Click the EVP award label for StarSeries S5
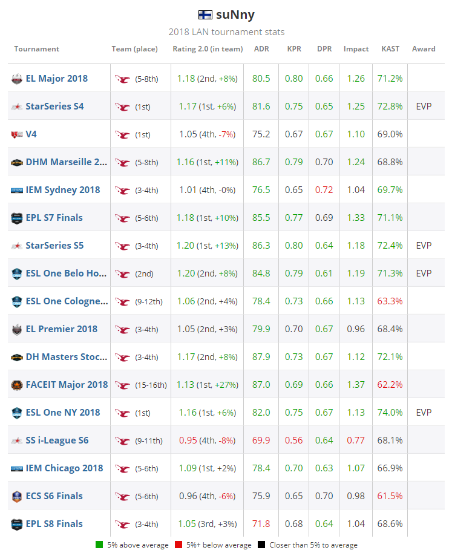 coord(424,245)
